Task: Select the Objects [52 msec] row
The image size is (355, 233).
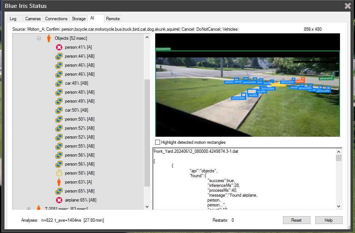Action: [71, 38]
